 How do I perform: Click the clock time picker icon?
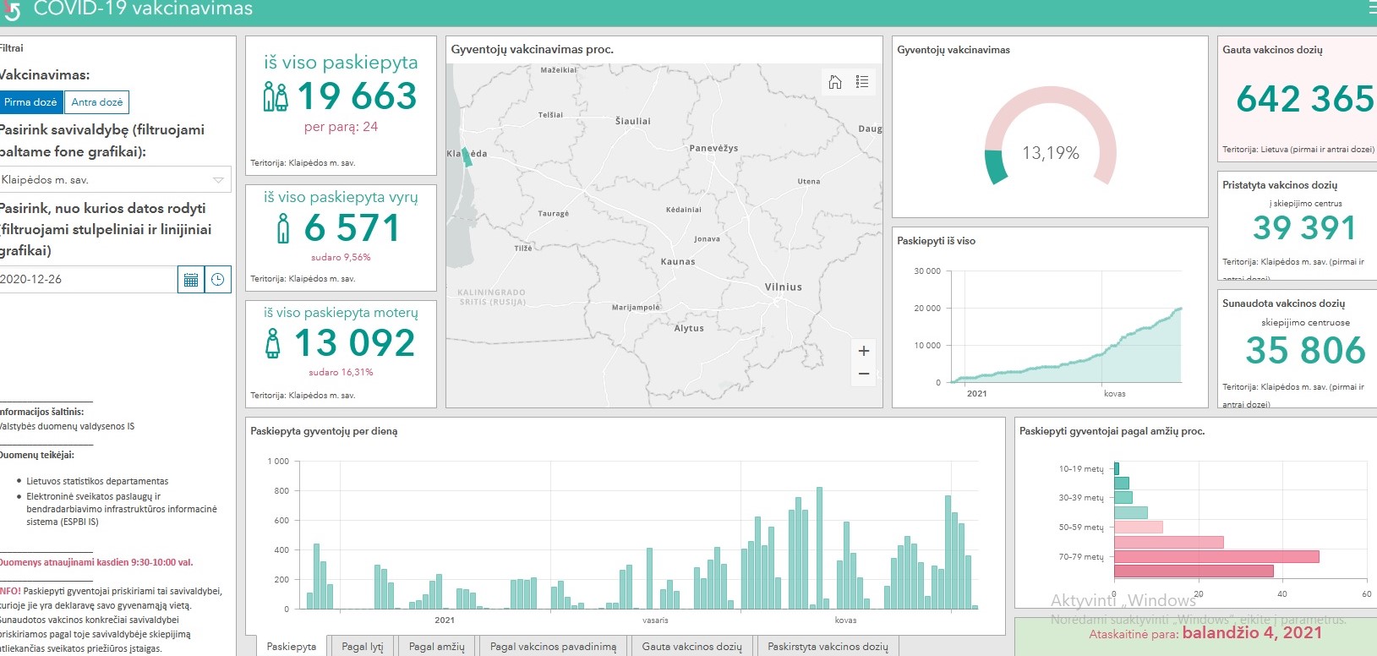[218, 280]
